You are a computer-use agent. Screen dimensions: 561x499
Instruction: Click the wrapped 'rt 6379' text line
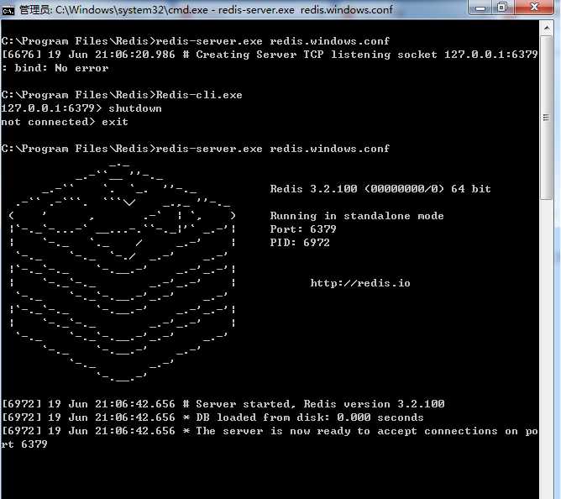[x=24, y=444]
